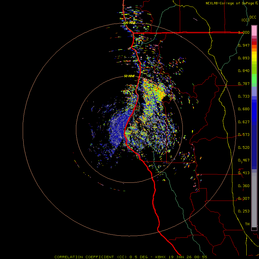
Task: Click the 0.253 scale value
Action: point(244,211)
